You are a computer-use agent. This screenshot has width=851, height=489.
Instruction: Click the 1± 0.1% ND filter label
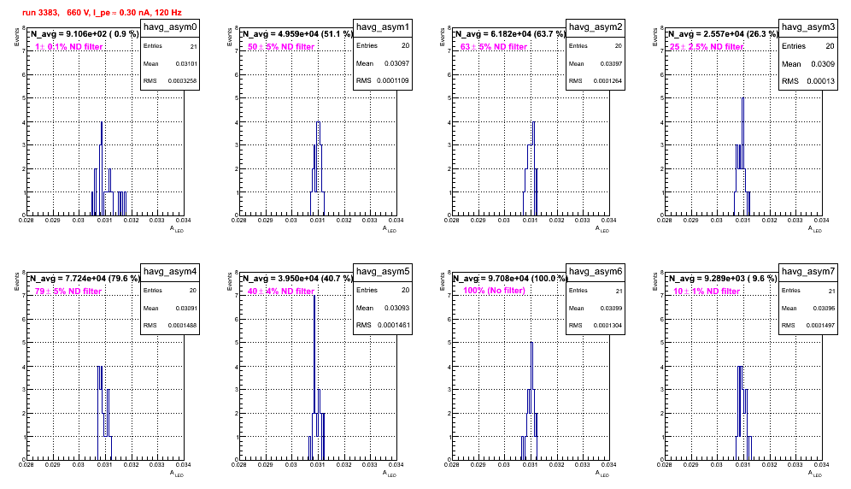pos(69,47)
